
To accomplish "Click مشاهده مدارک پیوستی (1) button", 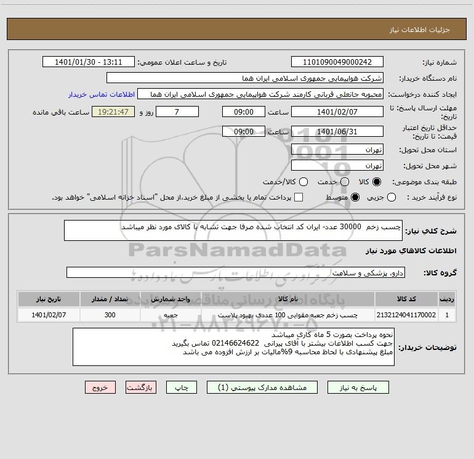I will 262,388.
